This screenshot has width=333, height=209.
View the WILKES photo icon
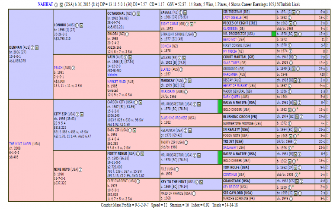(x=184, y=58)
